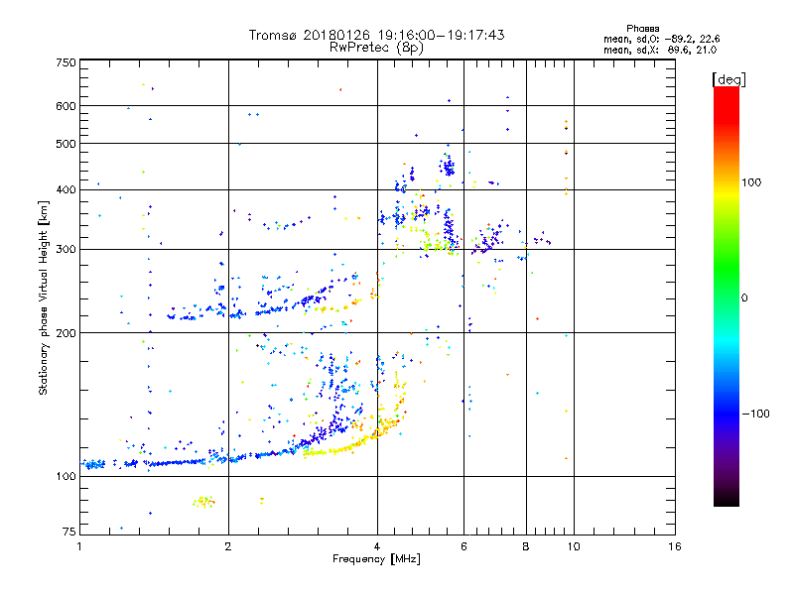Click the x-axis tick label '4'
Image resolution: width=794 pixels, height=595 pixels.
377,546
